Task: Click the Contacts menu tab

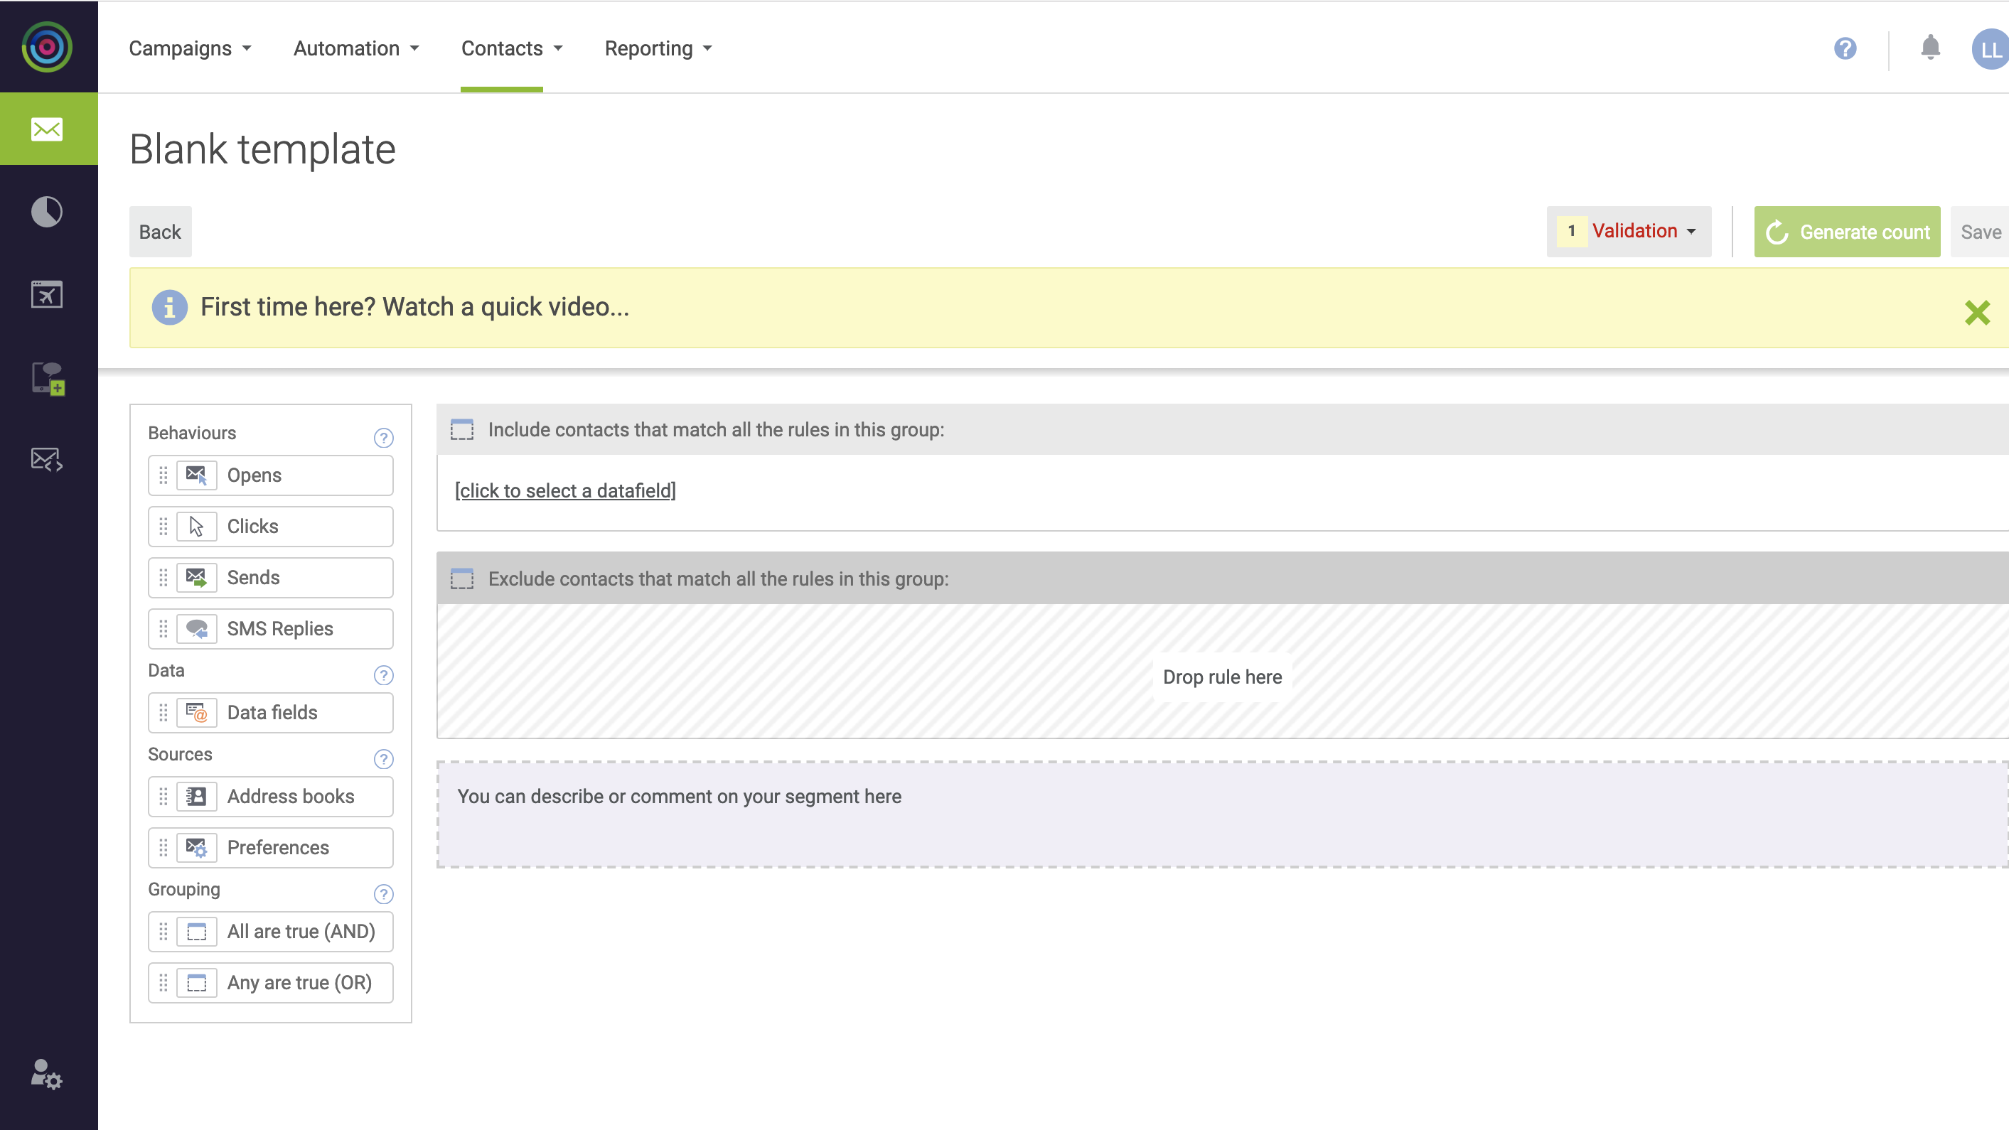Action: 501,48
